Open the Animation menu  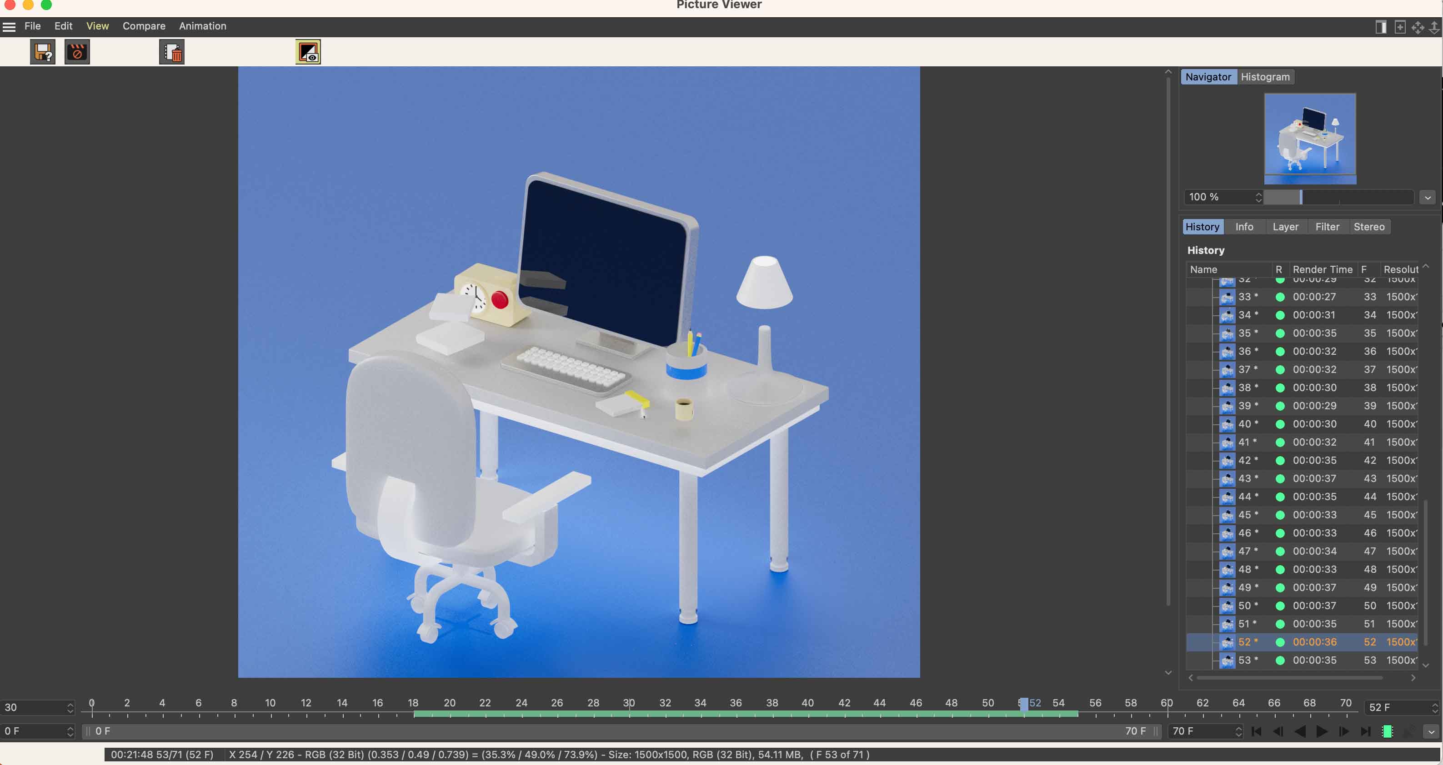[202, 26]
